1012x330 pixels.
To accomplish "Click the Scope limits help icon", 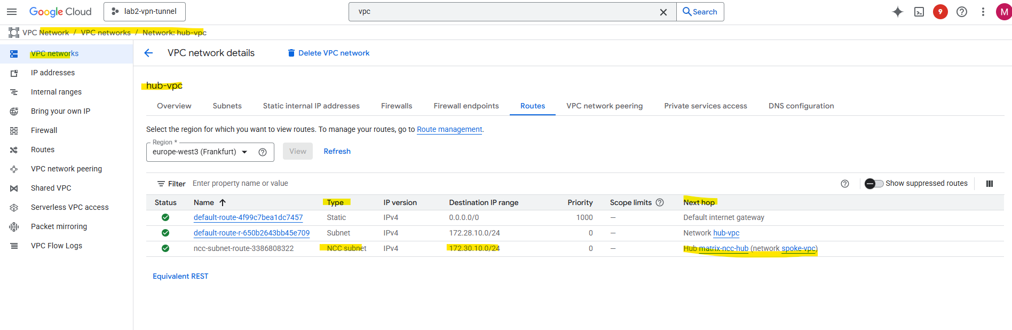I will coord(660,202).
